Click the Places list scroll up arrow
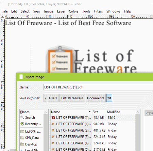Screen dimensions: 153x151 pos(46,112)
